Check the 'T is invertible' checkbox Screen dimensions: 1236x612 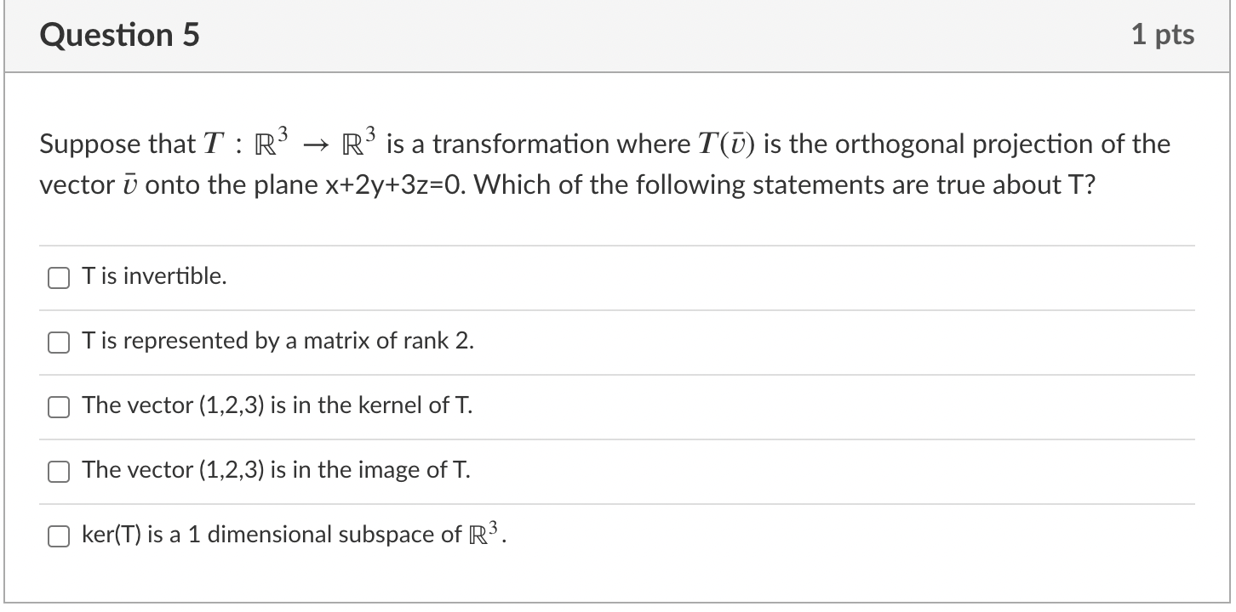click(58, 277)
